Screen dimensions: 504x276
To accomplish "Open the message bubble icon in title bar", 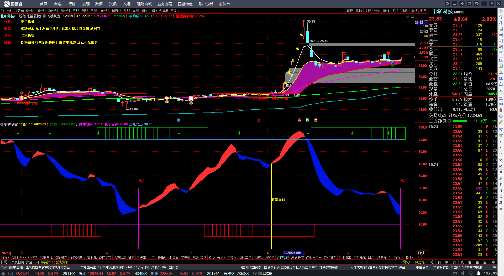I will (x=447, y=4).
